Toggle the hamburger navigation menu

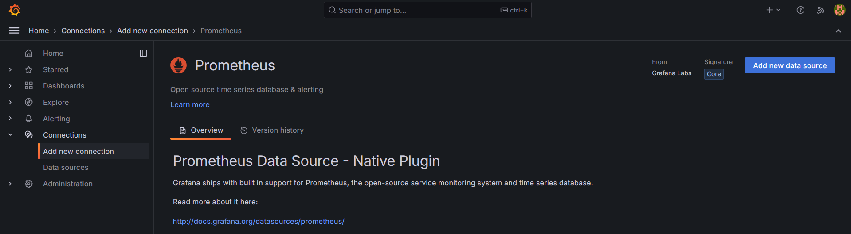pos(14,31)
